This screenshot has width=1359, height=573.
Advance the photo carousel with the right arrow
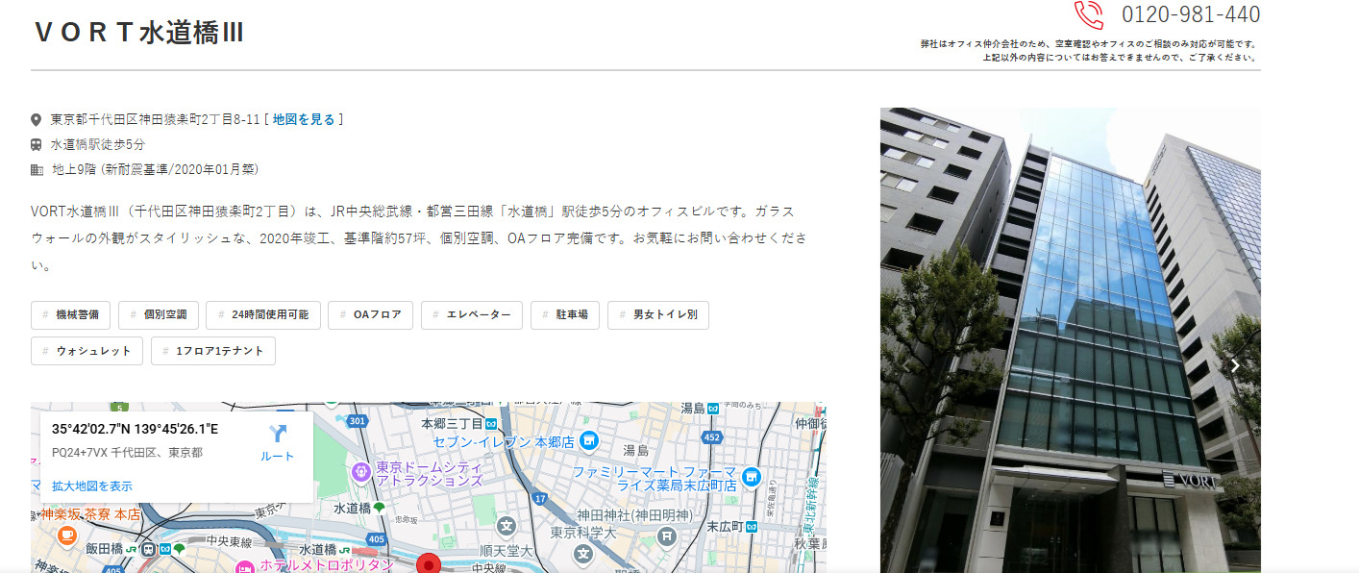(x=1234, y=365)
